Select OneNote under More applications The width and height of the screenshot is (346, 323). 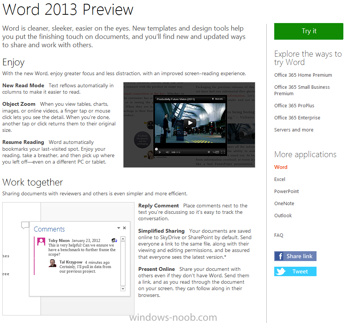(x=284, y=203)
